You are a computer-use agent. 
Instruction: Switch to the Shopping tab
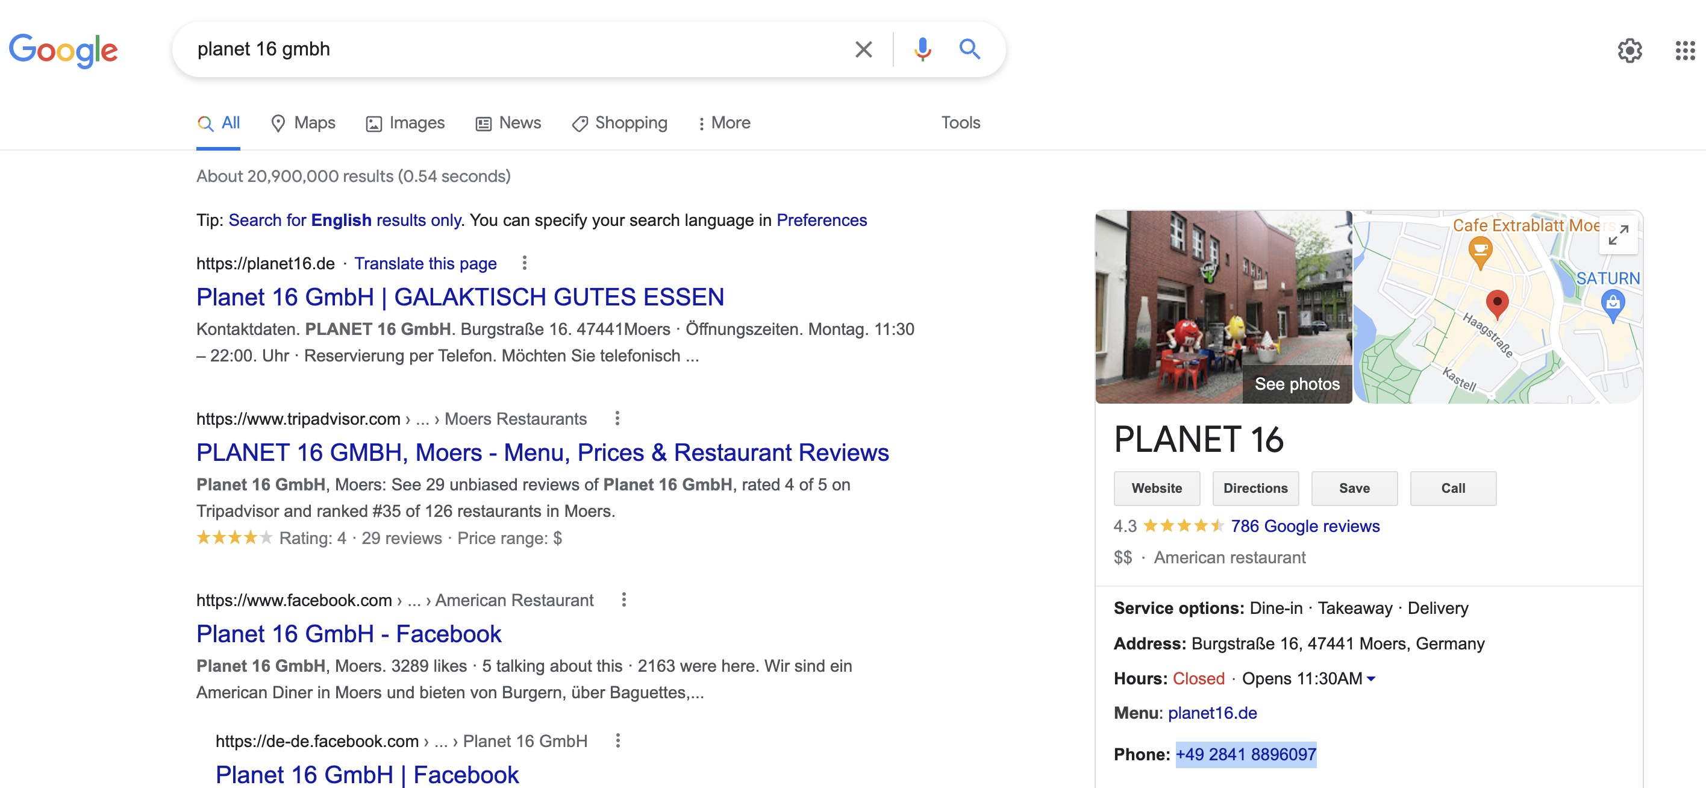pos(620,123)
